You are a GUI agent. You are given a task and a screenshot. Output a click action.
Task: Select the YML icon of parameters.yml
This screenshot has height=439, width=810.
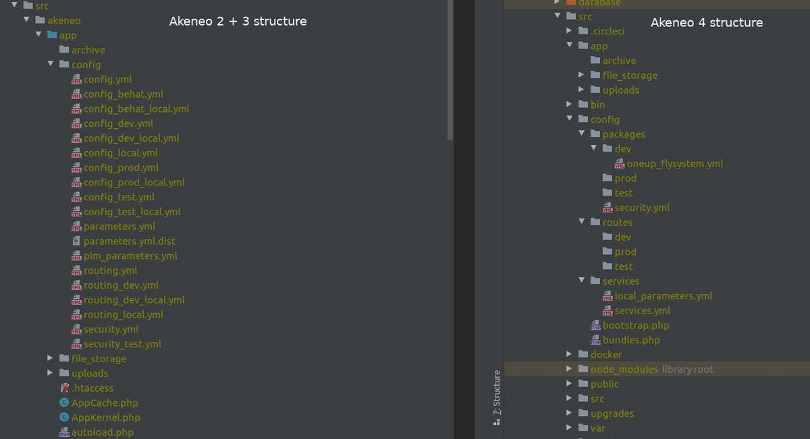tap(76, 227)
